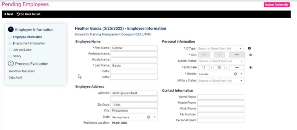Select Job and Labor step
The image size is (297, 130).
point(20,50)
